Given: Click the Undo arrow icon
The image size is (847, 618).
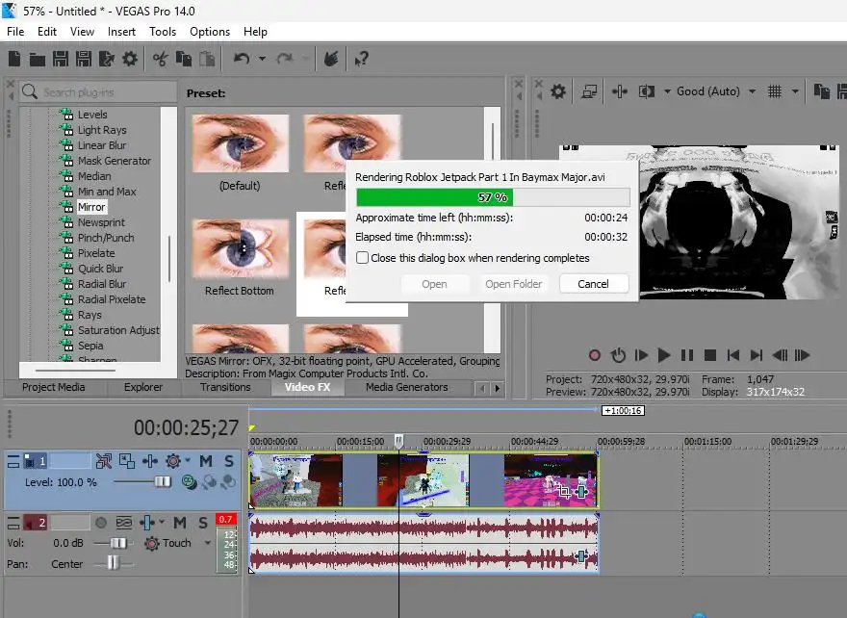Looking at the screenshot, I should click(x=242, y=59).
